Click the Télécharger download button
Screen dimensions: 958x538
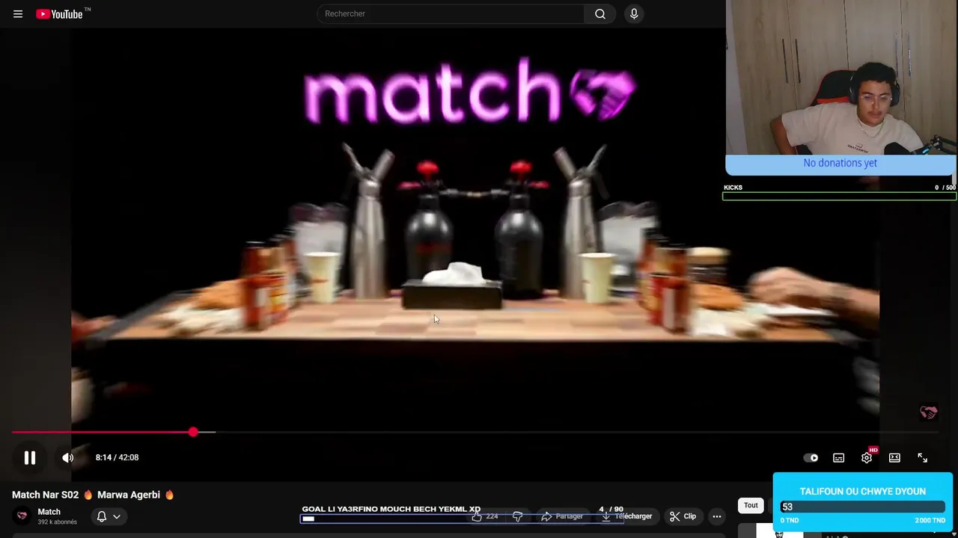(x=626, y=516)
